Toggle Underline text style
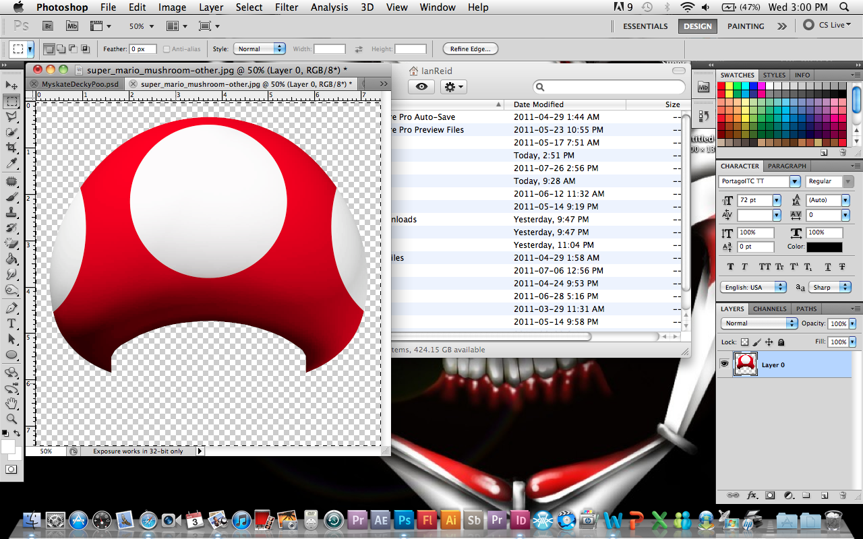The image size is (863, 539). (x=827, y=267)
